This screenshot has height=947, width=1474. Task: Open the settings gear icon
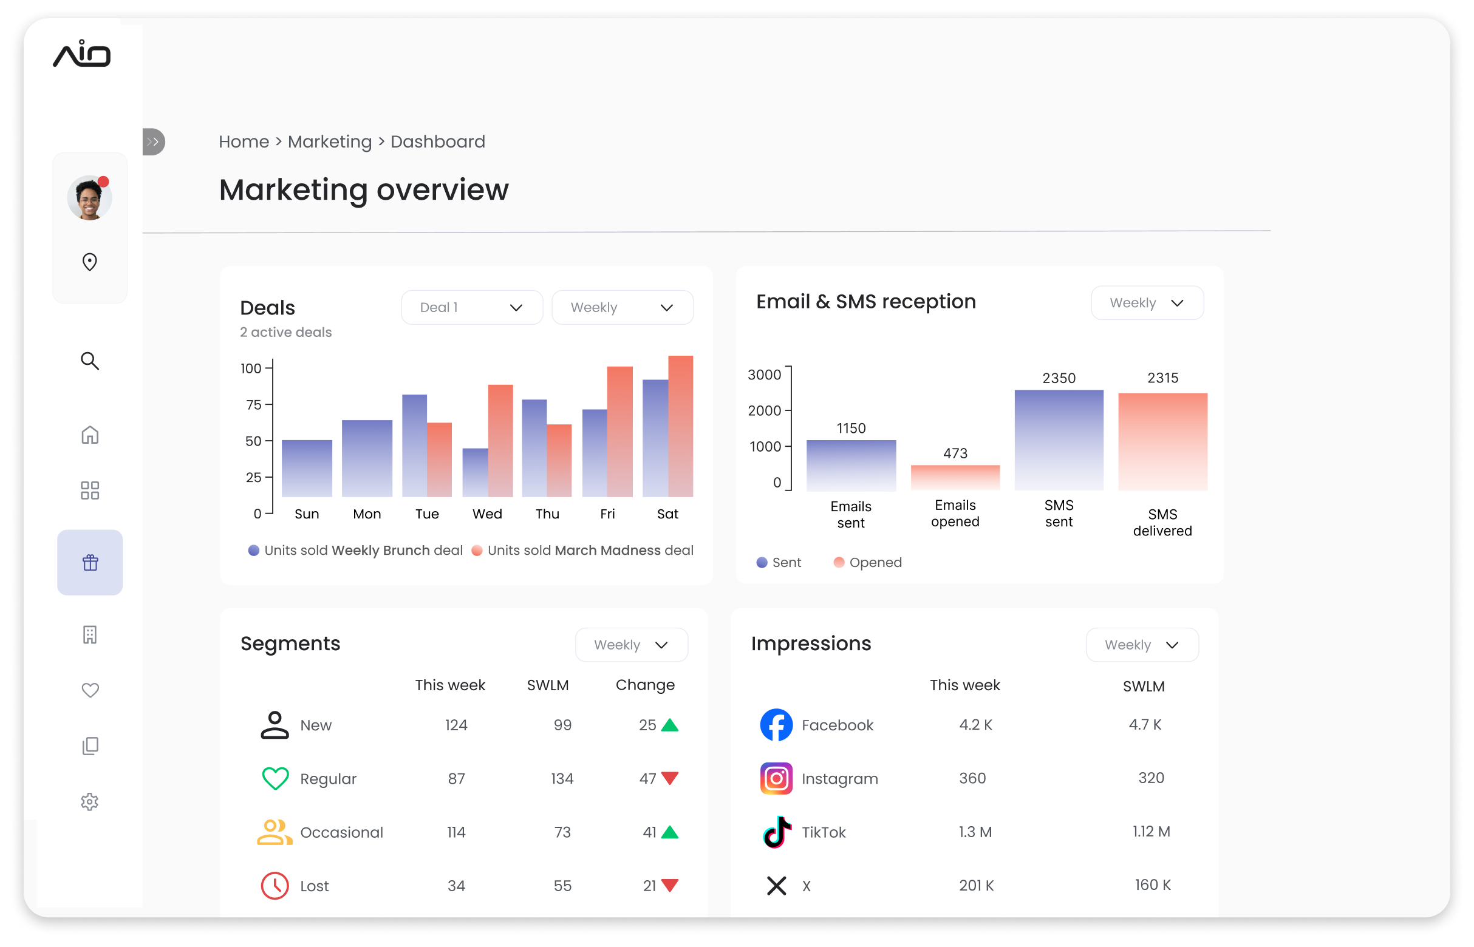[90, 801]
